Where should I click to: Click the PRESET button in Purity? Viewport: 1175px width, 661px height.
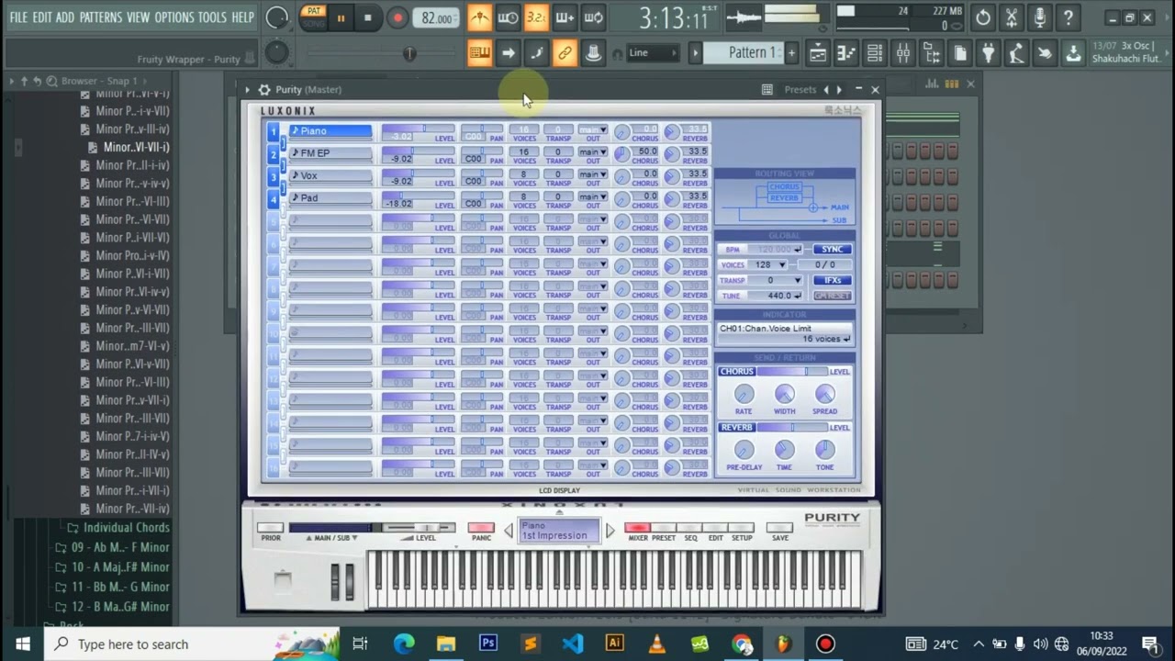coord(663,528)
